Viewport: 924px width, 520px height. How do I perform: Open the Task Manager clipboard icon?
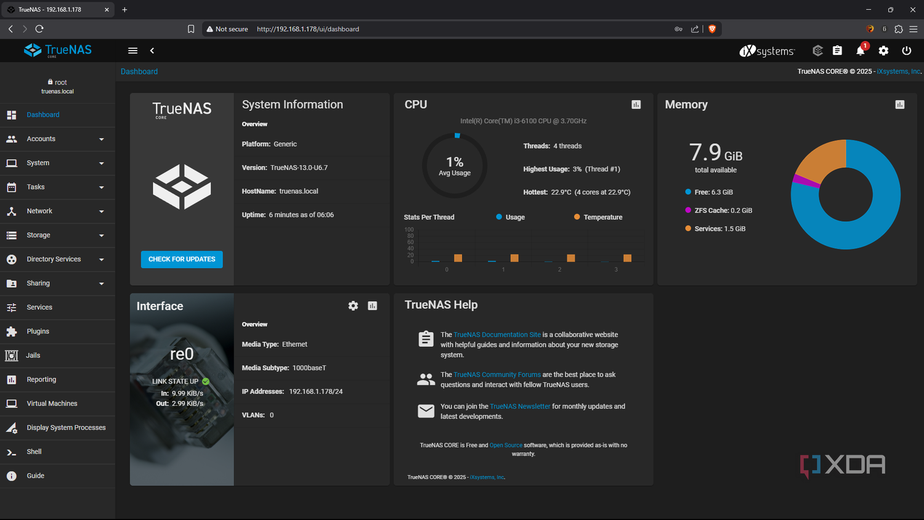[x=837, y=51]
